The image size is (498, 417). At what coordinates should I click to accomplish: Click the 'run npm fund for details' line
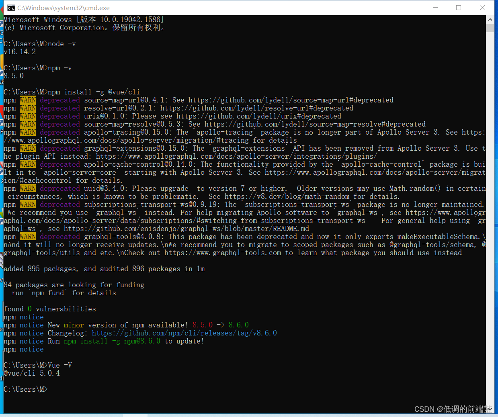point(64,293)
